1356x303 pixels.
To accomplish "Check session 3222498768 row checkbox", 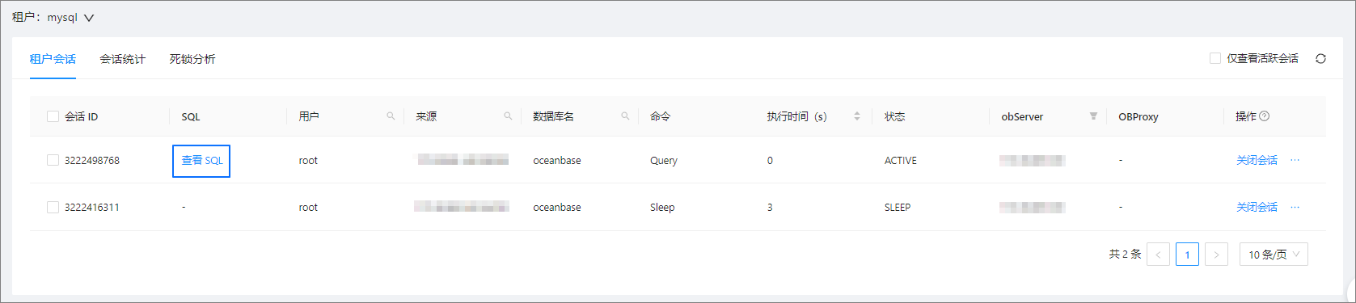I will (x=53, y=160).
